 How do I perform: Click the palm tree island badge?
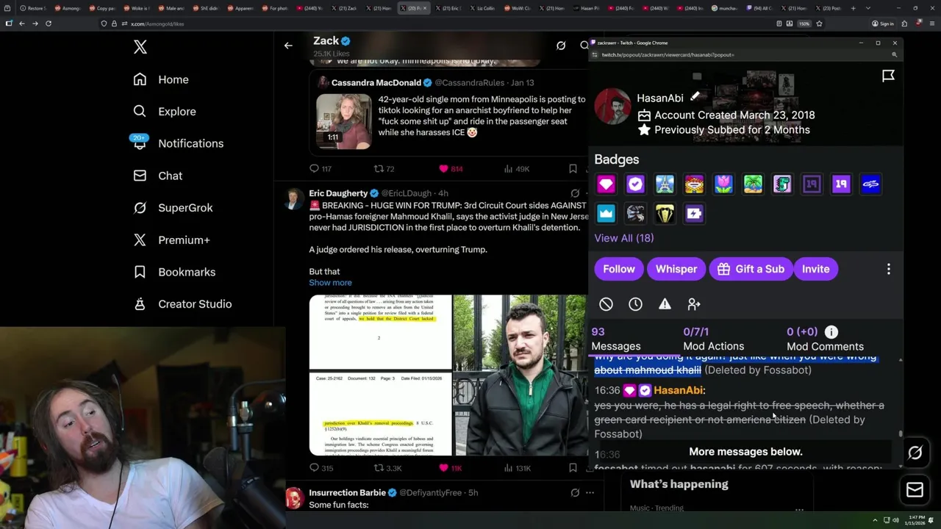pyautogui.click(x=753, y=184)
